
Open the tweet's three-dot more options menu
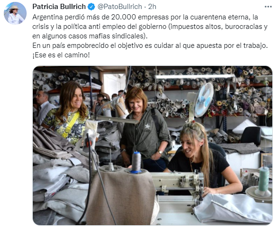268,7
